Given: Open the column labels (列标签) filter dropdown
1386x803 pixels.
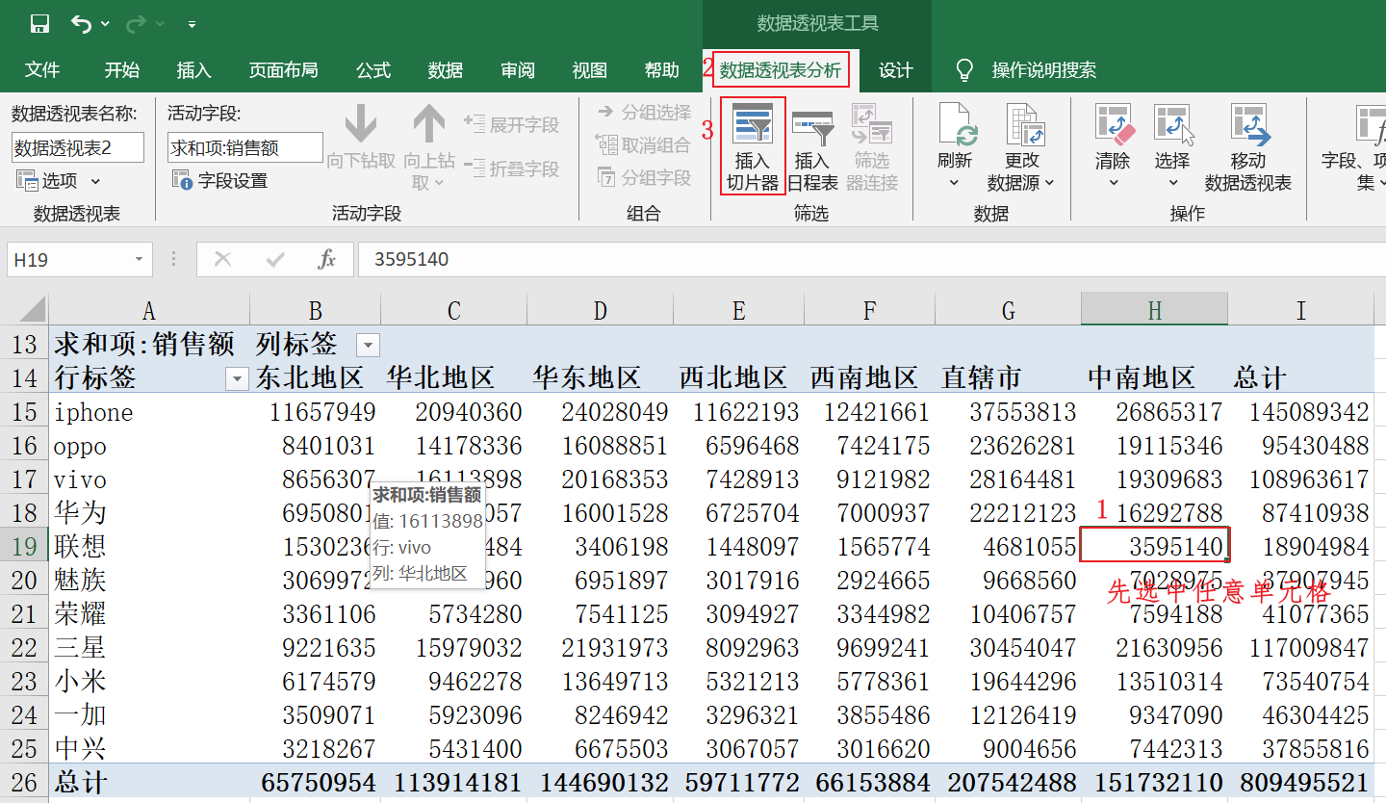Looking at the screenshot, I should click(x=368, y=345).
